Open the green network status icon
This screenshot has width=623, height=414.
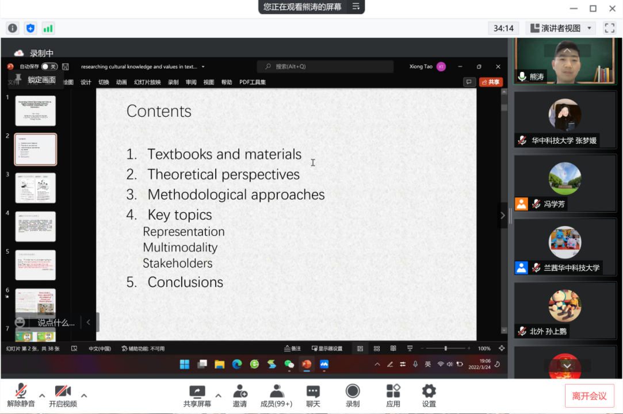pos(48,28)
